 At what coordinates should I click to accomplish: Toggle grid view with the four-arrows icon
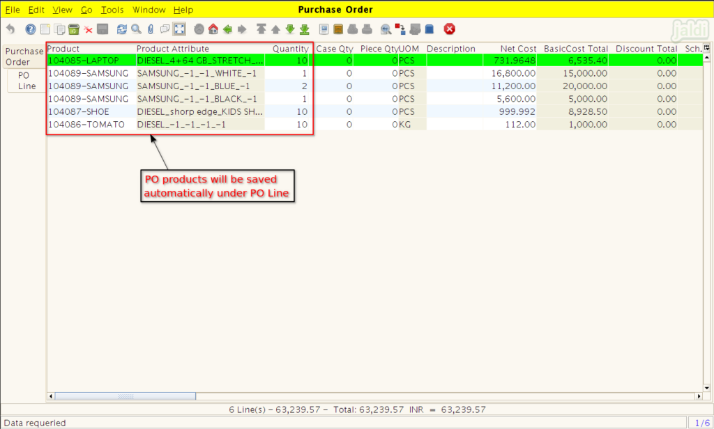click(x=179, y=29)
